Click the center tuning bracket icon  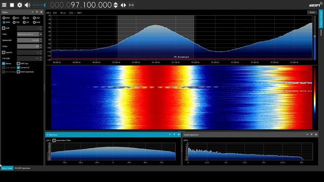[x=131, y=5]
